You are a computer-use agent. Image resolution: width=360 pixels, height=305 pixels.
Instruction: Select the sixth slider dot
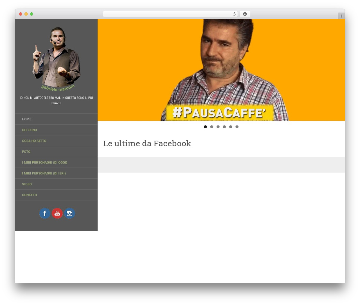click(237, 127)
